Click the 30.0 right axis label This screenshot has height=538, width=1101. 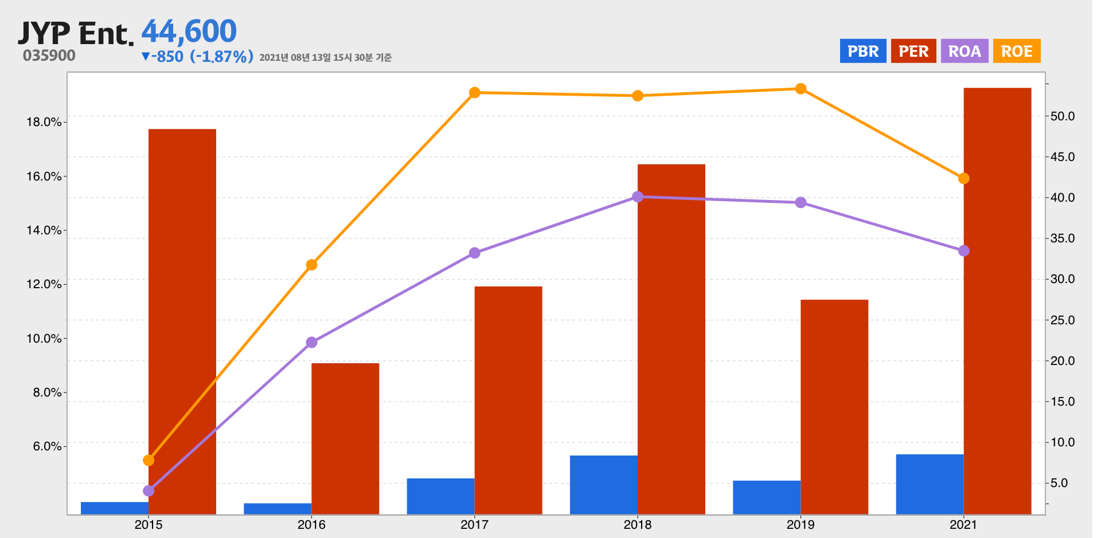coord(1063,279)
